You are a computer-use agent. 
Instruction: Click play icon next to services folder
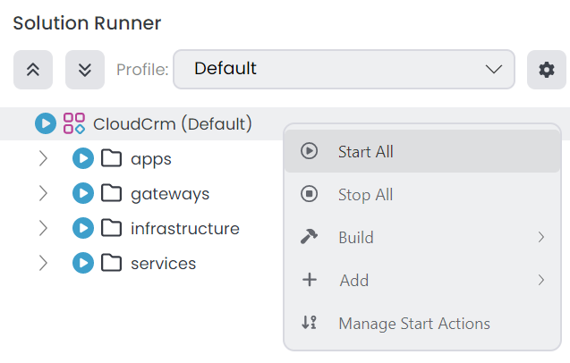[x=83, y=264]
